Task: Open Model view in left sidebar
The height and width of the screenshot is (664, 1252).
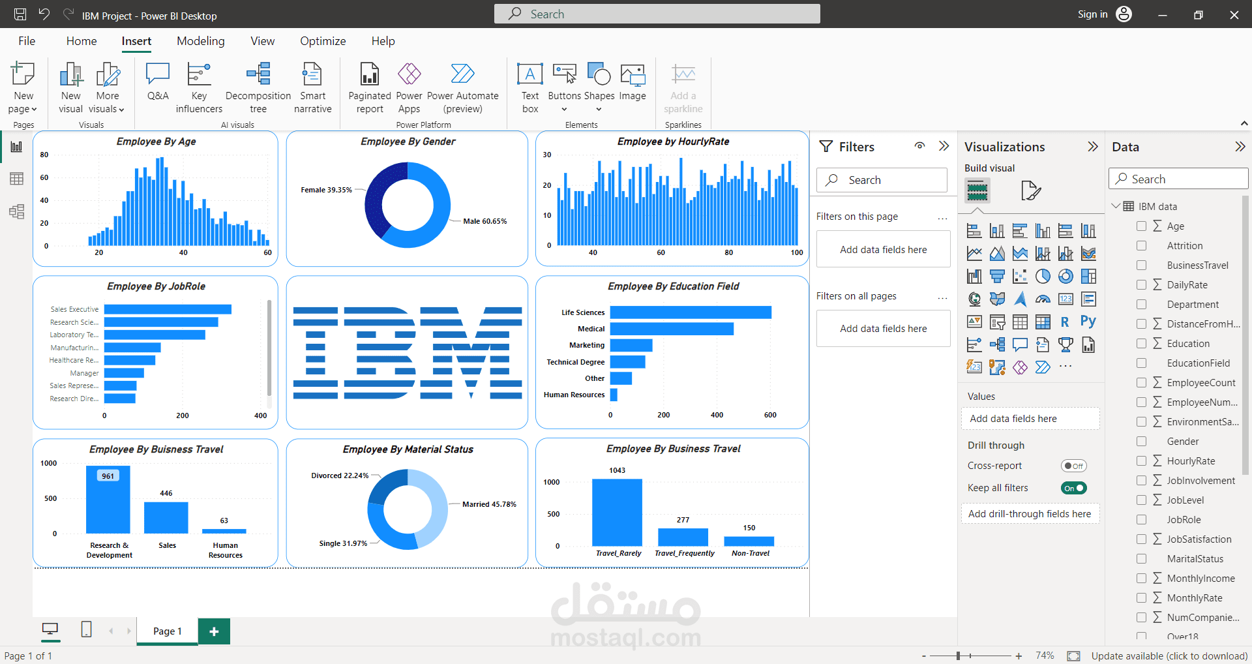Action: coord(16,211)
